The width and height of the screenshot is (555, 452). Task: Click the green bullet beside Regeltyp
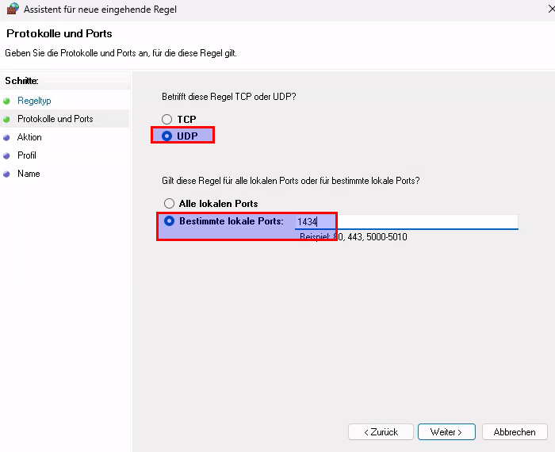[7, 102]
